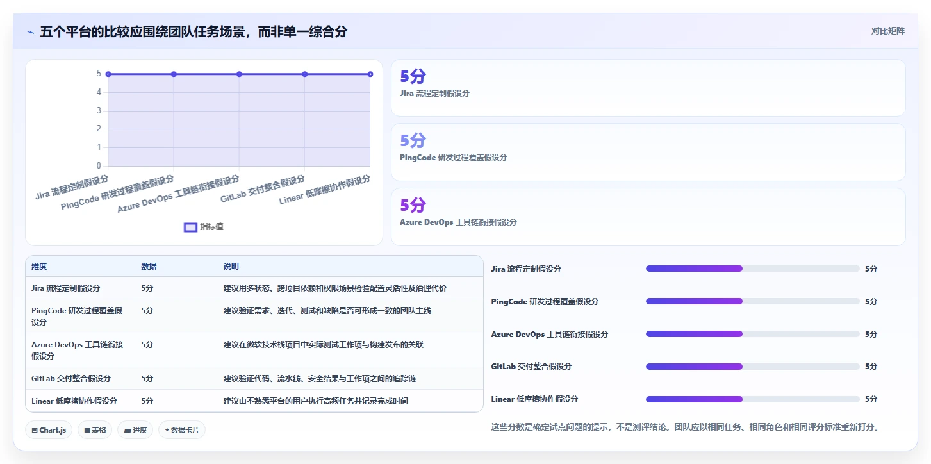Click the 五个平台的比较 main title
931x464 pixels.
(x=194, y=31)
